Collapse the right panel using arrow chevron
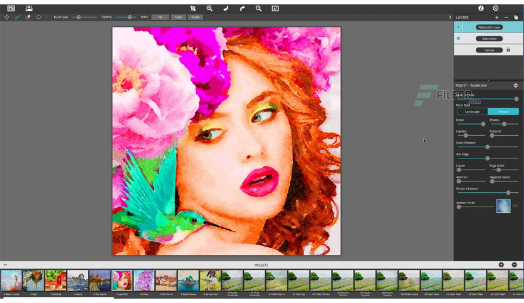Image resolution: width=524 pixels, height=303 pixels. point(450,18)
